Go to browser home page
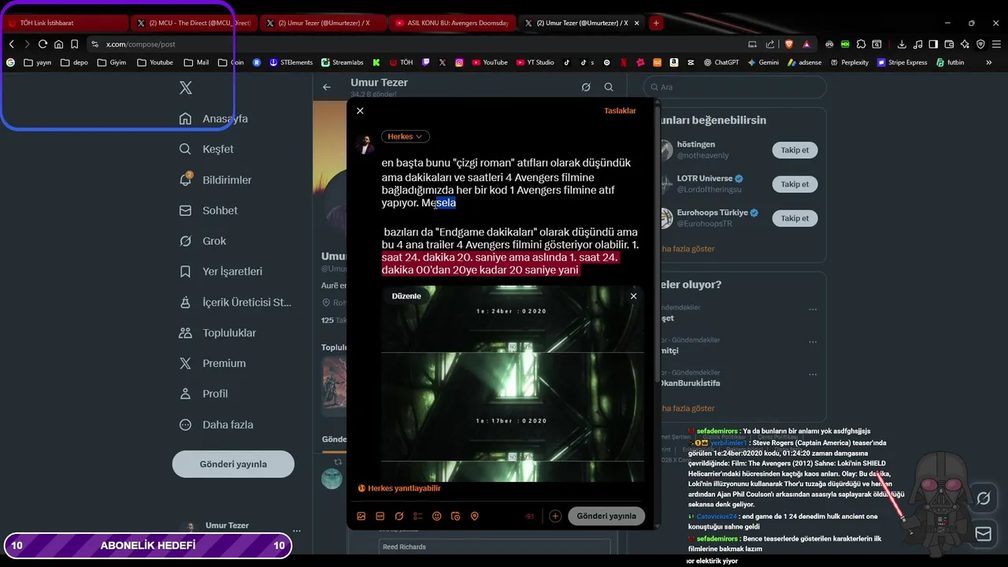 [58, 44]
